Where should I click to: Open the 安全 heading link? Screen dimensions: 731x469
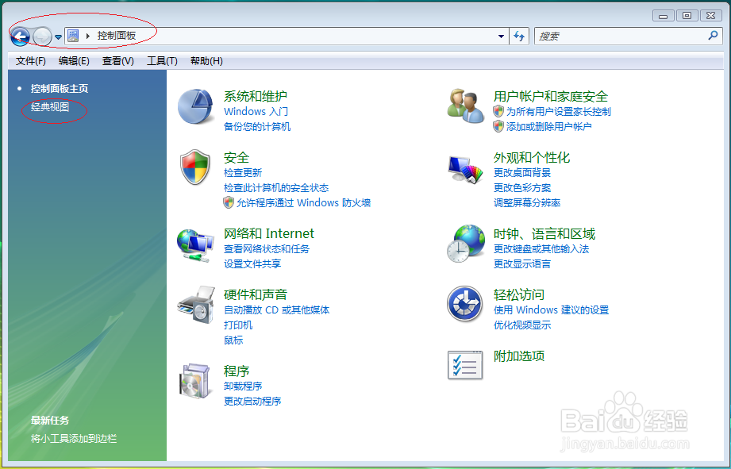(x=237, y=158)
